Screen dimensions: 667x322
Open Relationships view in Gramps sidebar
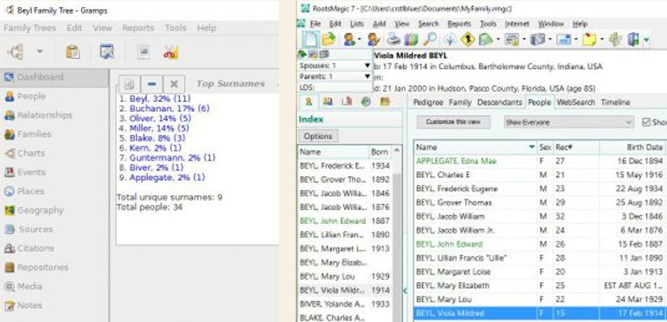(x=55, y=115)
